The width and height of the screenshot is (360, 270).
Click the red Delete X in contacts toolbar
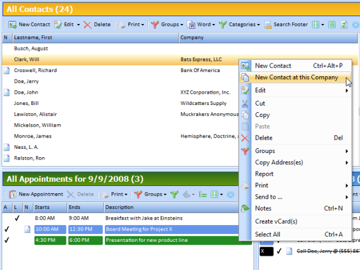[x=88, y=25]
